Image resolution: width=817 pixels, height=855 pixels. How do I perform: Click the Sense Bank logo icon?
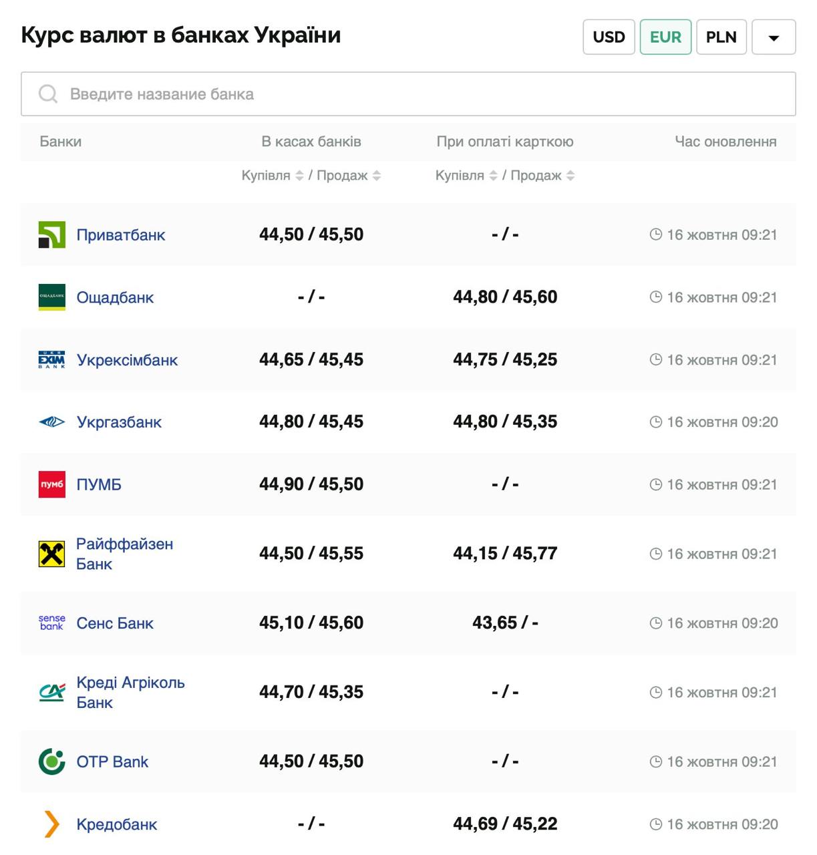[x=51, y=623]
